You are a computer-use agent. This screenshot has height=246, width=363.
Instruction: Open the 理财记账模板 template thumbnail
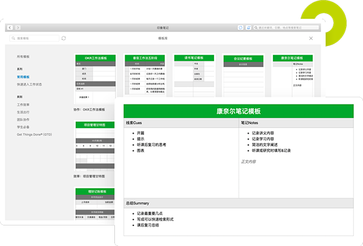(94, 204)
